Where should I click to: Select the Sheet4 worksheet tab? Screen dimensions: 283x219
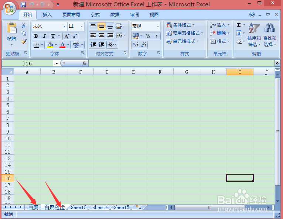click(x=100, y=207)
